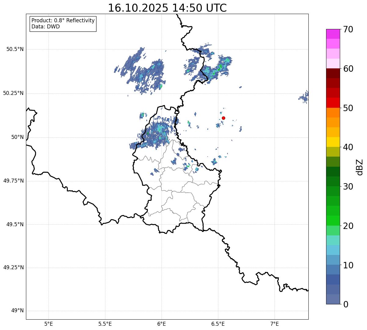Image resolution: width=367 pixels, height=330 pixels.
Task: Click the 7°E longitude label
Action: tap(274, 324)
